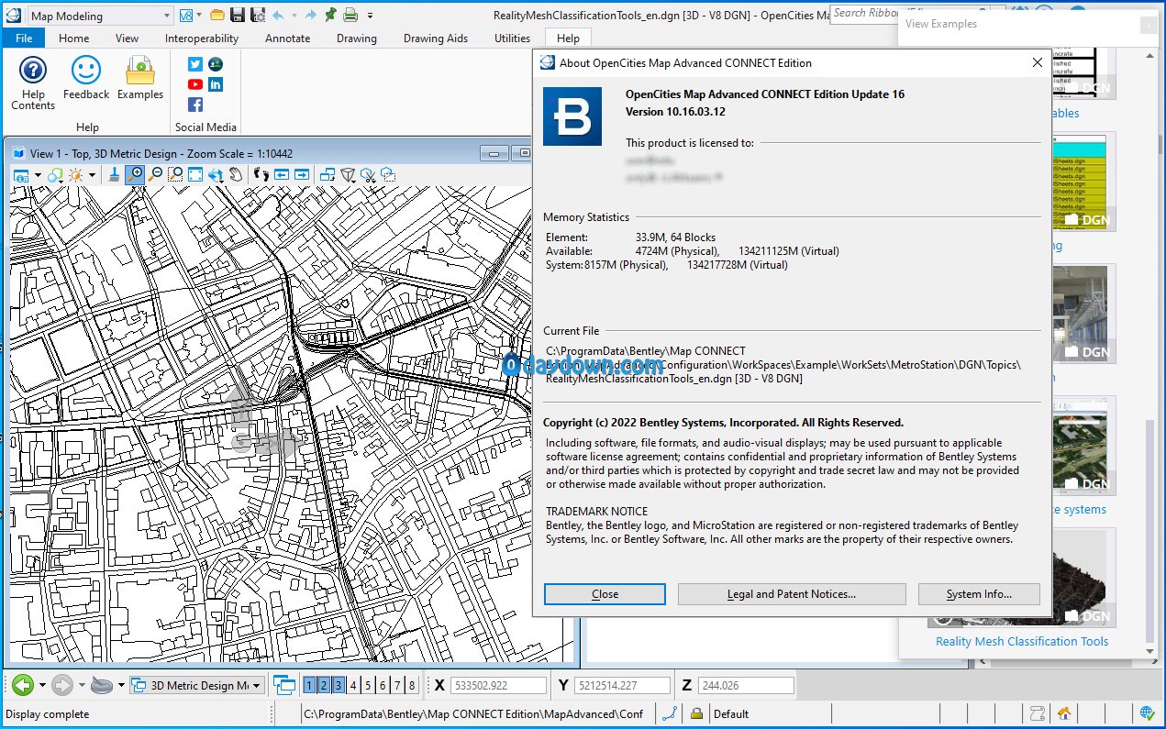Expand the V8 file format dropdown arrow

coord(198,16)
